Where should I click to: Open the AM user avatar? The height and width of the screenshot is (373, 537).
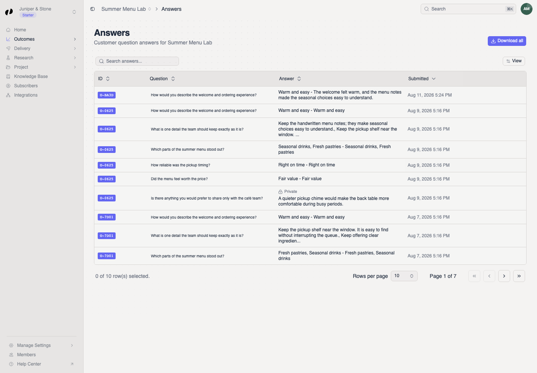[527, 9]
